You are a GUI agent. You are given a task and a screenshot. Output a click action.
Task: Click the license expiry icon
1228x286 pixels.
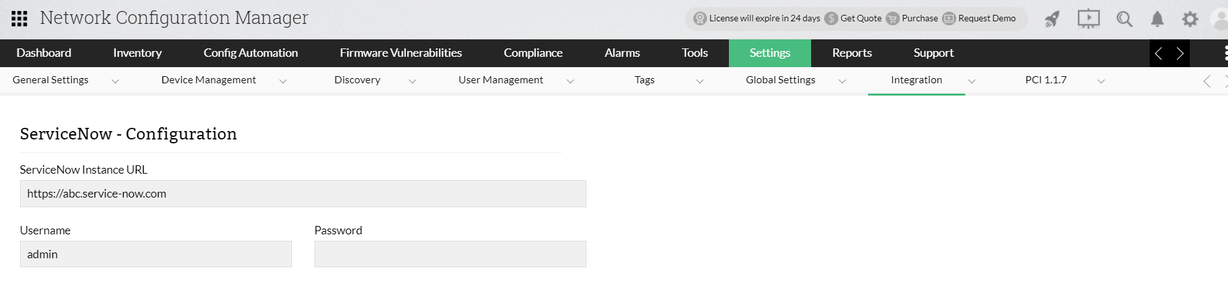(x=700, y=18)
